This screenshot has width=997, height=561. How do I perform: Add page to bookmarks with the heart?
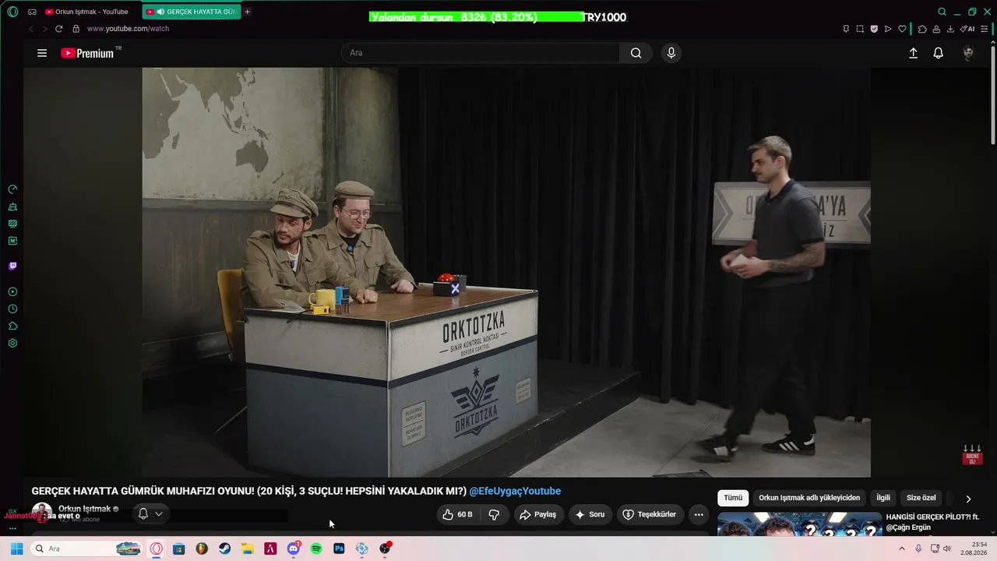point(902,29)
